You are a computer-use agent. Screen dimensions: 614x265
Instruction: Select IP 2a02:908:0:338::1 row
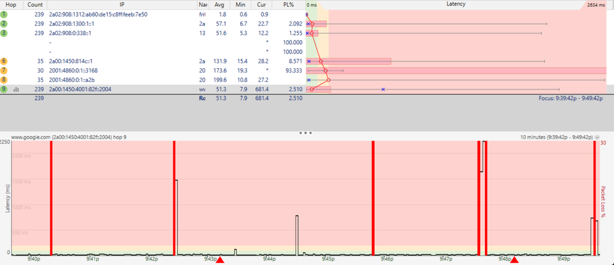(70, 33)
